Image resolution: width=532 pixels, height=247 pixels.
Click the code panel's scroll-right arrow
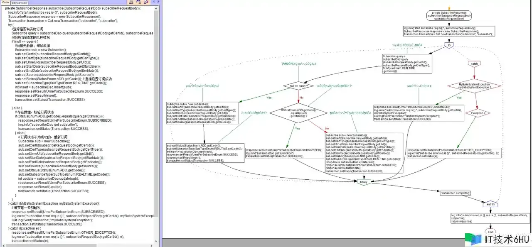pos(152,245)
